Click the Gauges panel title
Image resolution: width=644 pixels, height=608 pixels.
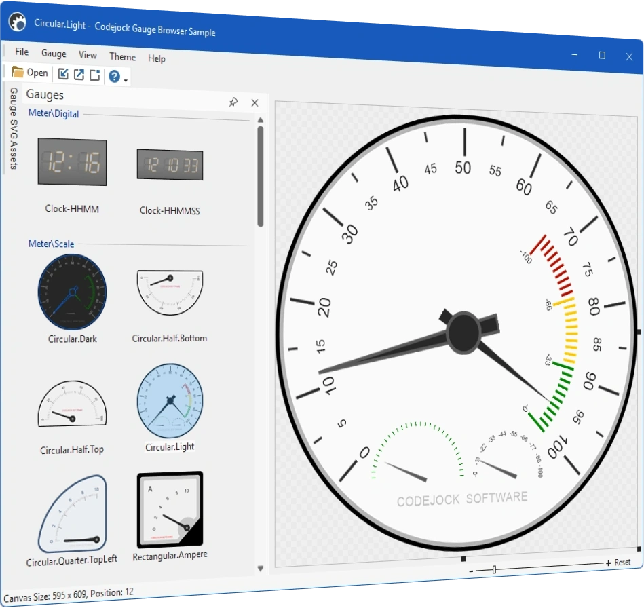tap(45, 94)
